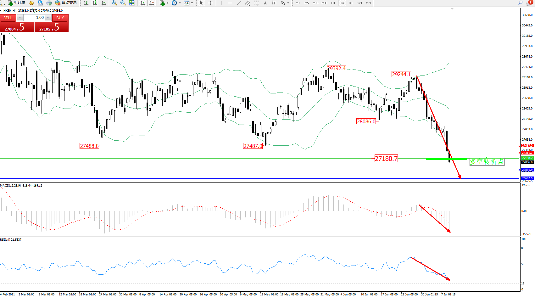Switch chart to line chart style
Image resolution: width=535 pixels, height=297 pixels.
click(104, 3)
